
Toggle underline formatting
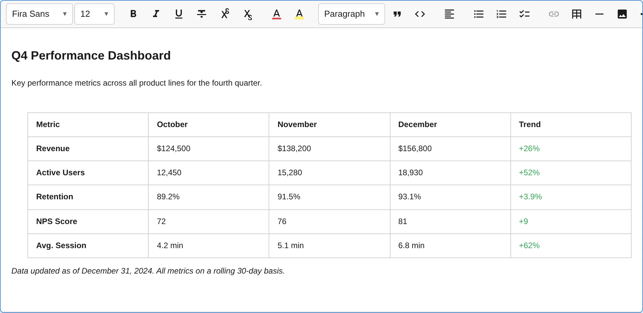(179, 14)
